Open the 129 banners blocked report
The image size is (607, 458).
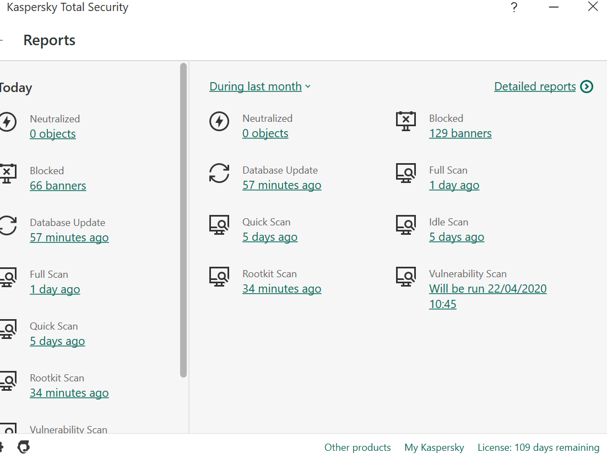coord(460,133)
